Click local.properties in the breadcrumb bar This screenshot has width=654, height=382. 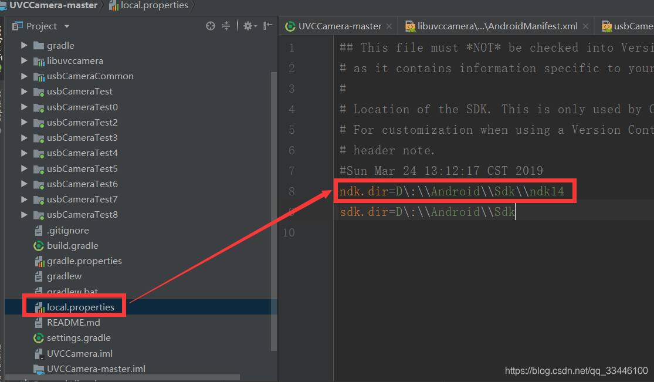pos(154,5)
